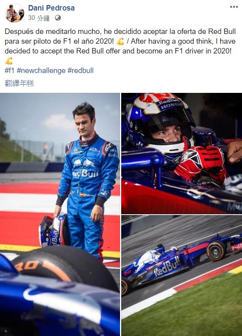Open the #f1 hashtag

(x=9, y=71)
